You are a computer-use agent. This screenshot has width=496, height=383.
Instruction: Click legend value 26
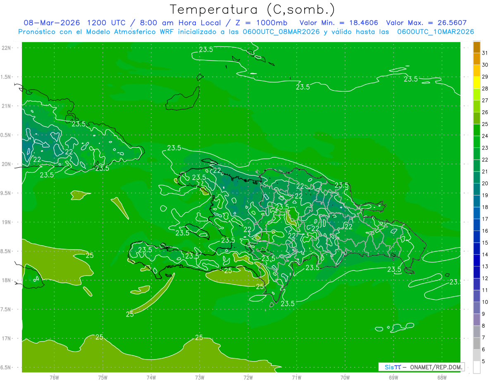point(485,112)
